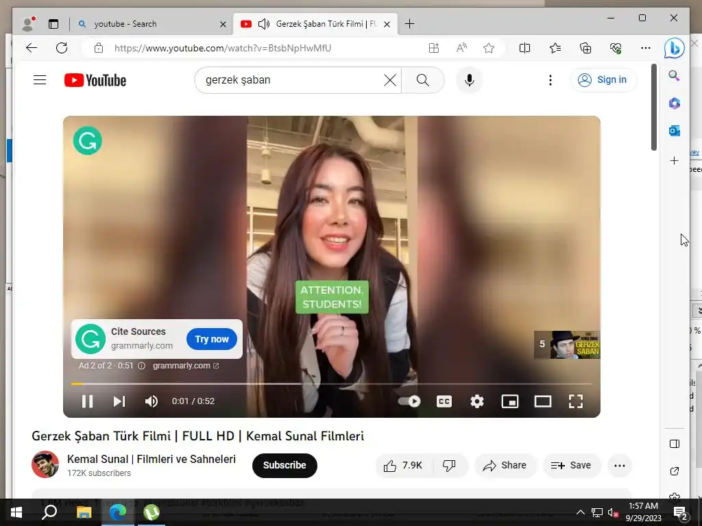Start Read aloud from the address bar
The height and width of the screenshot is (526, 702).
pyautogui.click(x=461, y=48)
